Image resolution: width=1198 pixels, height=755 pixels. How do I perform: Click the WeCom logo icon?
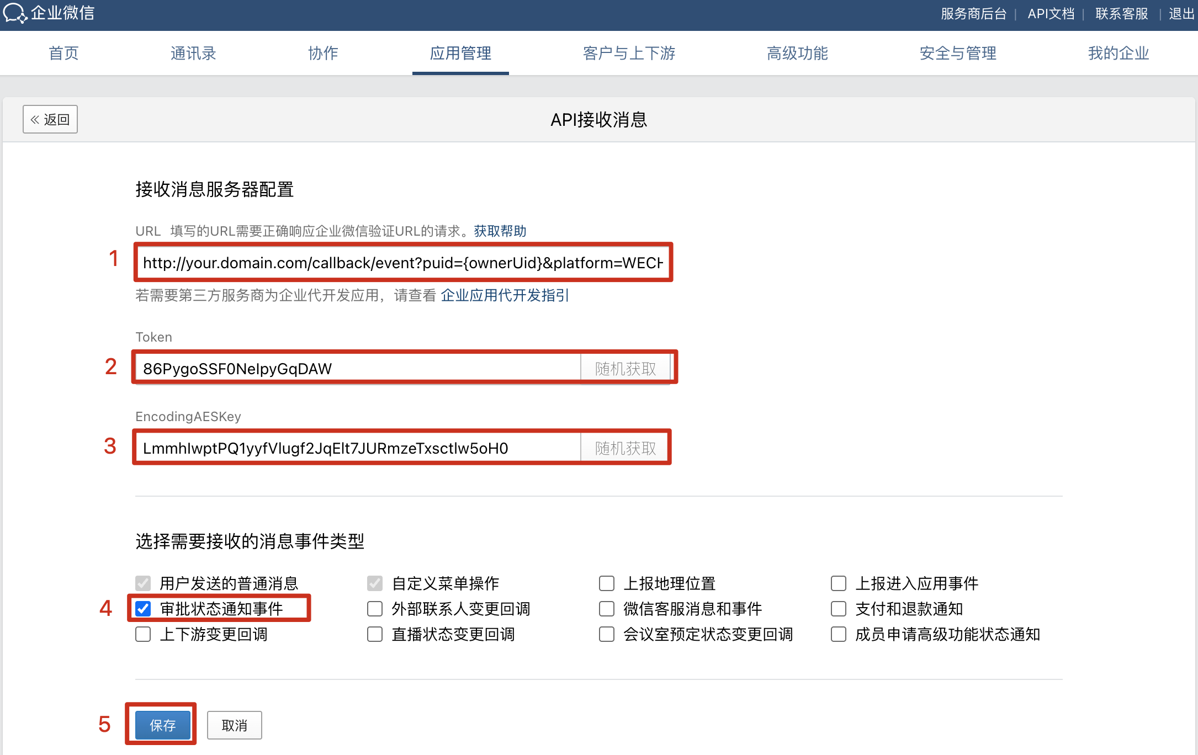[14, 13]
